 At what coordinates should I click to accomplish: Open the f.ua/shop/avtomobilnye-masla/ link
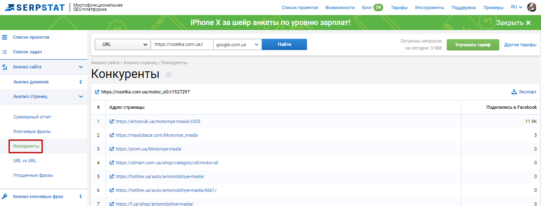pyautogui.click(x=155, y=203)
